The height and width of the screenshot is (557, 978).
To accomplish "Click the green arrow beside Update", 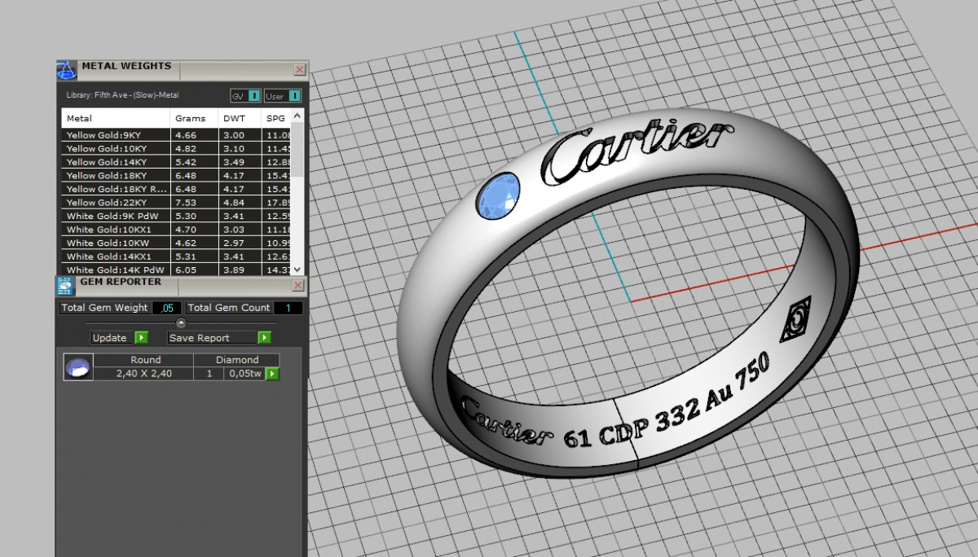I will [141, 337].
